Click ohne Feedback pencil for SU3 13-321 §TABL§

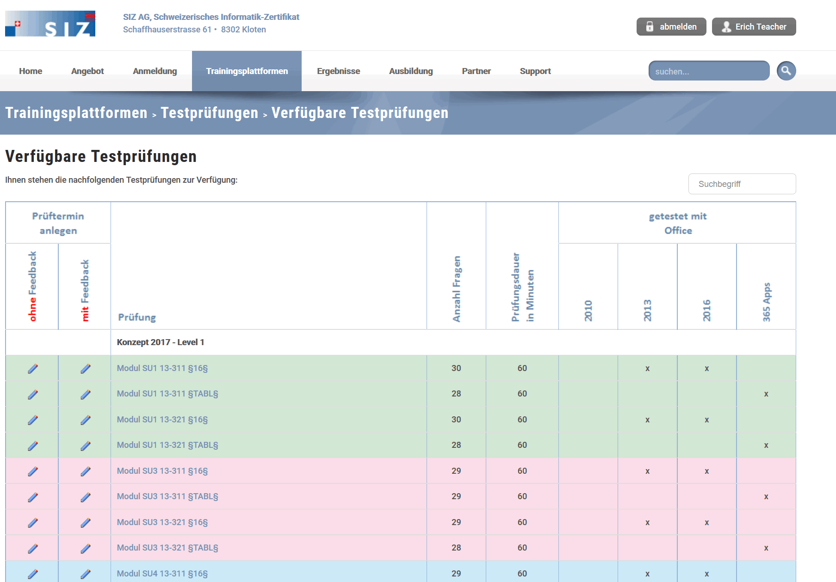(32, 548)
